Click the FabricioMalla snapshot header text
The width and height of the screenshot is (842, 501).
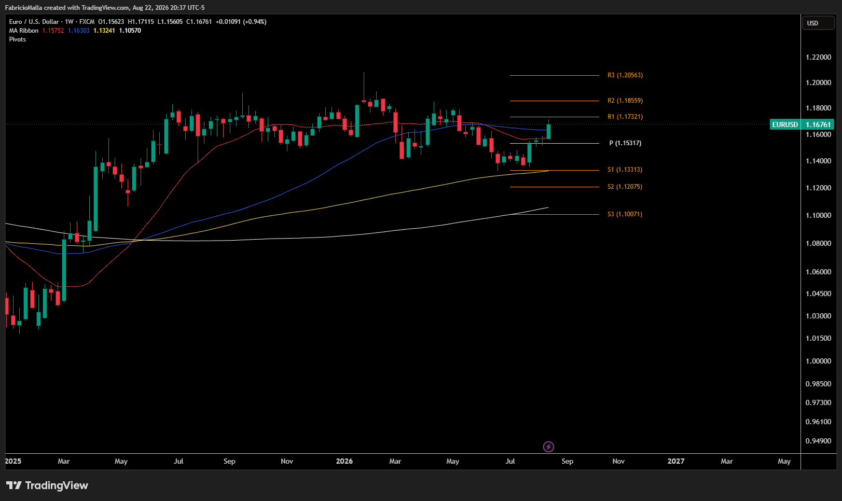(x=105, y=8)
